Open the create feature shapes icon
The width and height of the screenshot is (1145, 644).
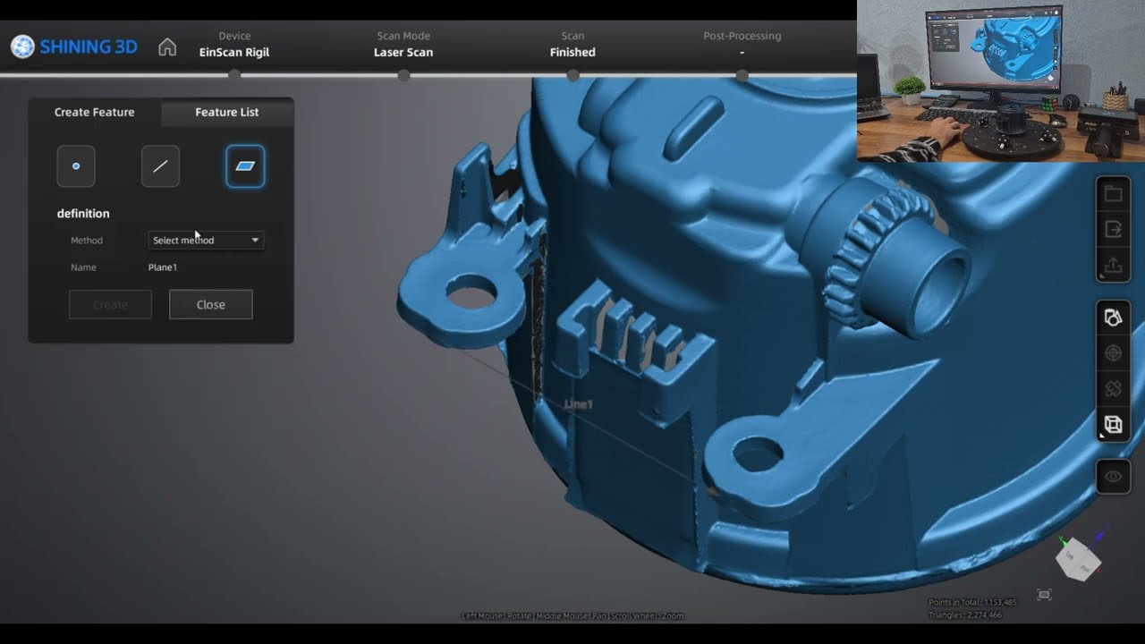point(1113,318)
